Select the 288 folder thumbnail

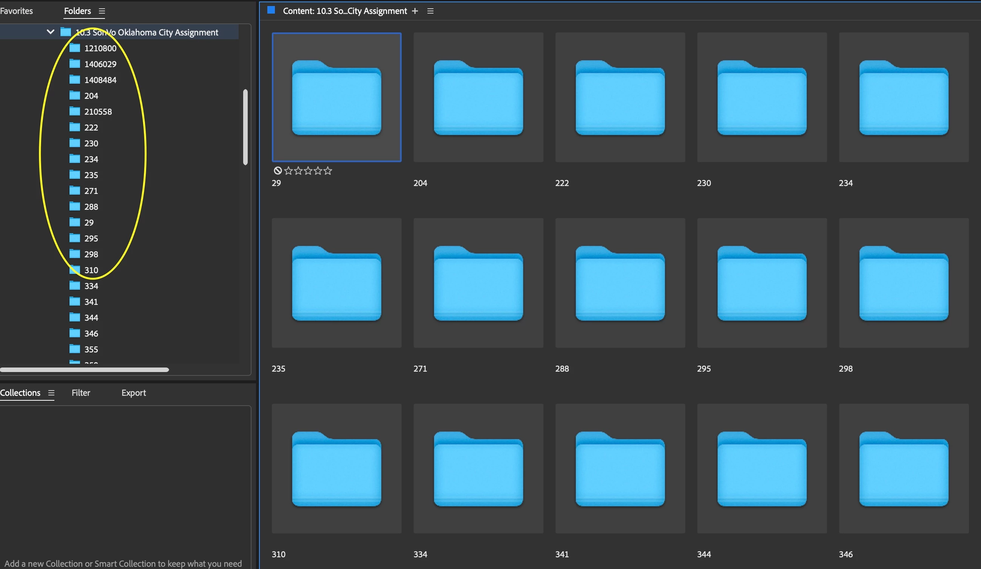click(620, 283)
